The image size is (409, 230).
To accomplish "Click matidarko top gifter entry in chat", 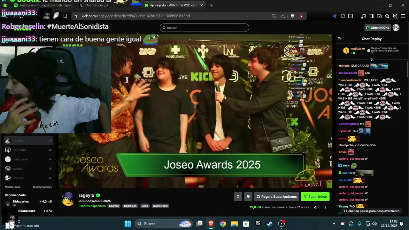I will (354, 50).
